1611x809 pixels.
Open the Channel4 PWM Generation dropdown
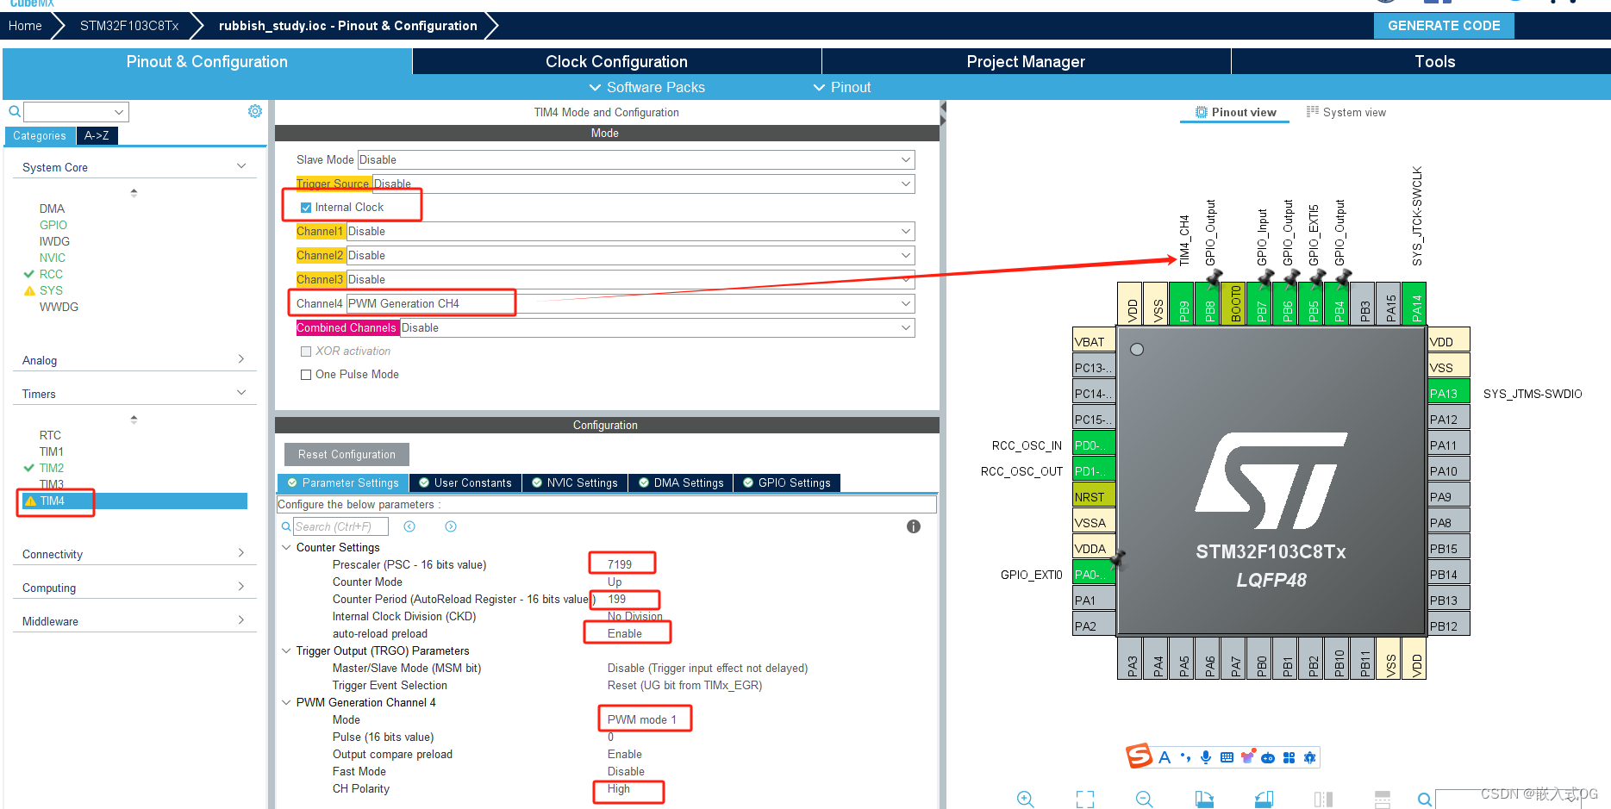click(x=630, y=303)
